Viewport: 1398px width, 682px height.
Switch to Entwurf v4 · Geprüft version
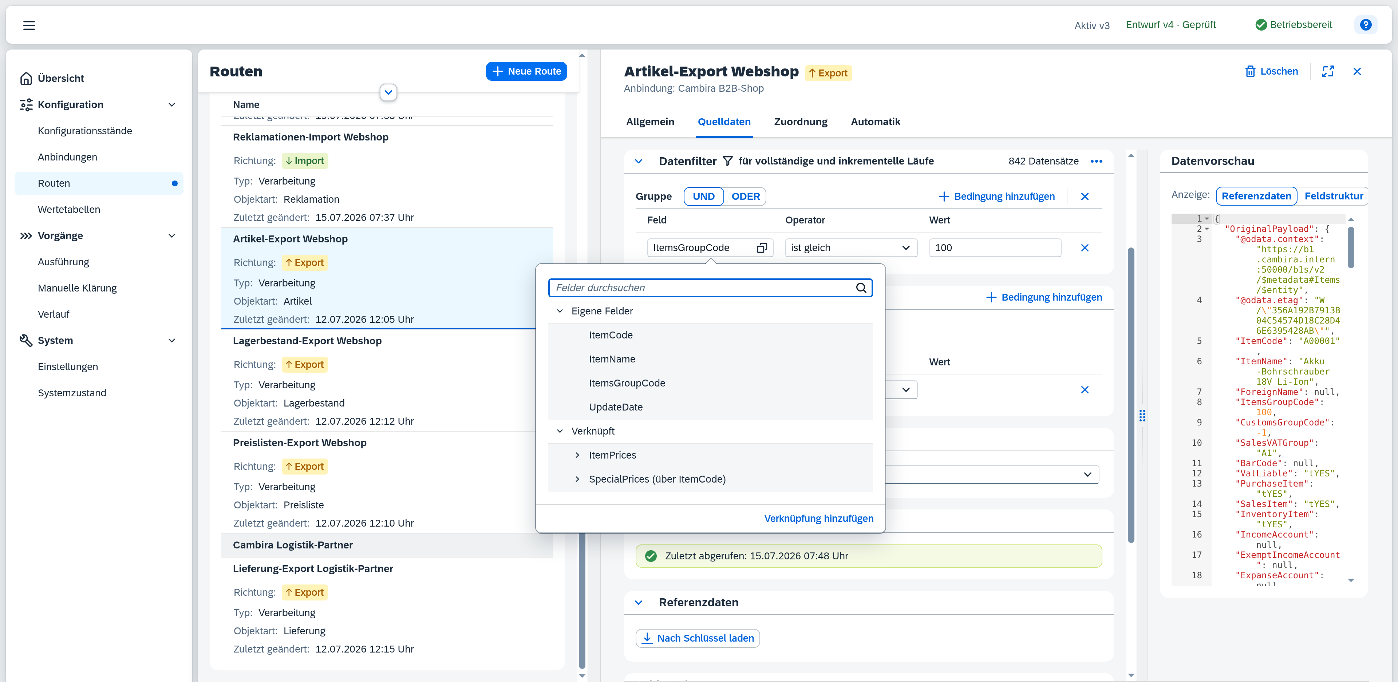click(1170, 25)
